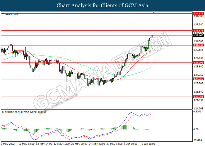
Task: Click the 125.880 price scale value
Action: coord(199,92)
